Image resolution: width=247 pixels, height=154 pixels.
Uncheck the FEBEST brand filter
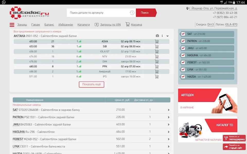[x=183, y=62]
